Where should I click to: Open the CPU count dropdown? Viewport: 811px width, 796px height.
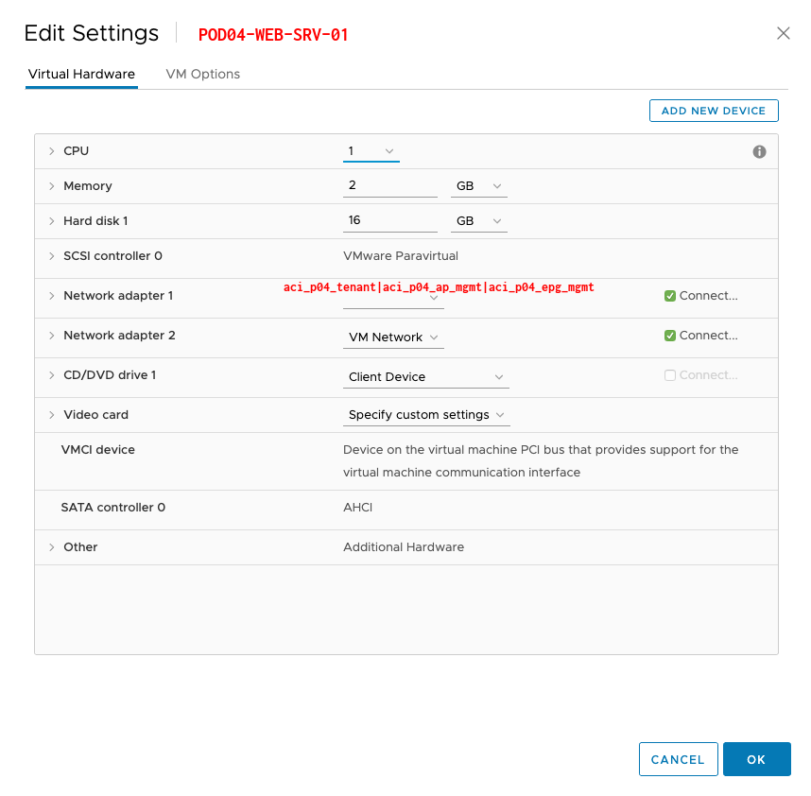pos(371,151)
